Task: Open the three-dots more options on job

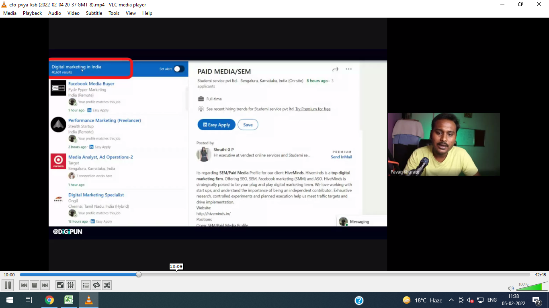Action: pyautogui.click(x=348, y=69)
